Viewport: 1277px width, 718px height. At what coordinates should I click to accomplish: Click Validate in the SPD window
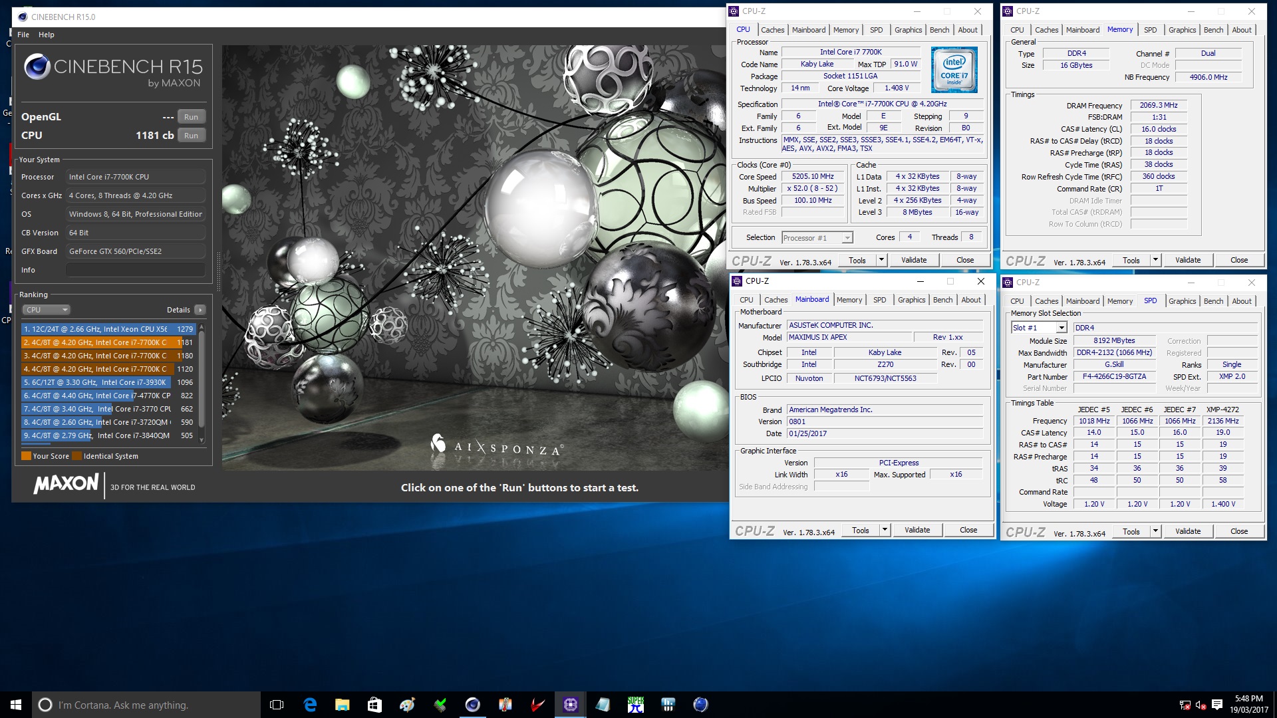click(1188, 531)
